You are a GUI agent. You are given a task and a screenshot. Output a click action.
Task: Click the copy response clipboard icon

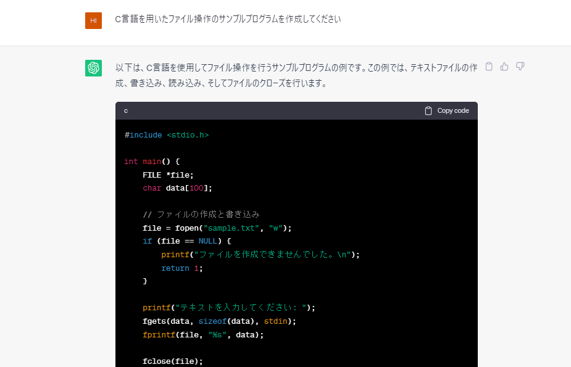point(489,67)
